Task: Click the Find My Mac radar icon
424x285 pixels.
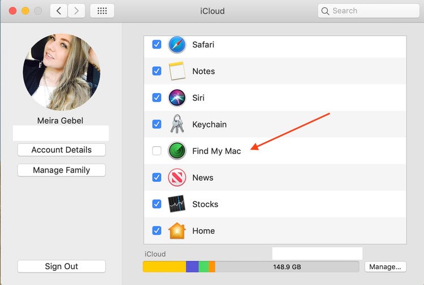Action: point(177,151)
